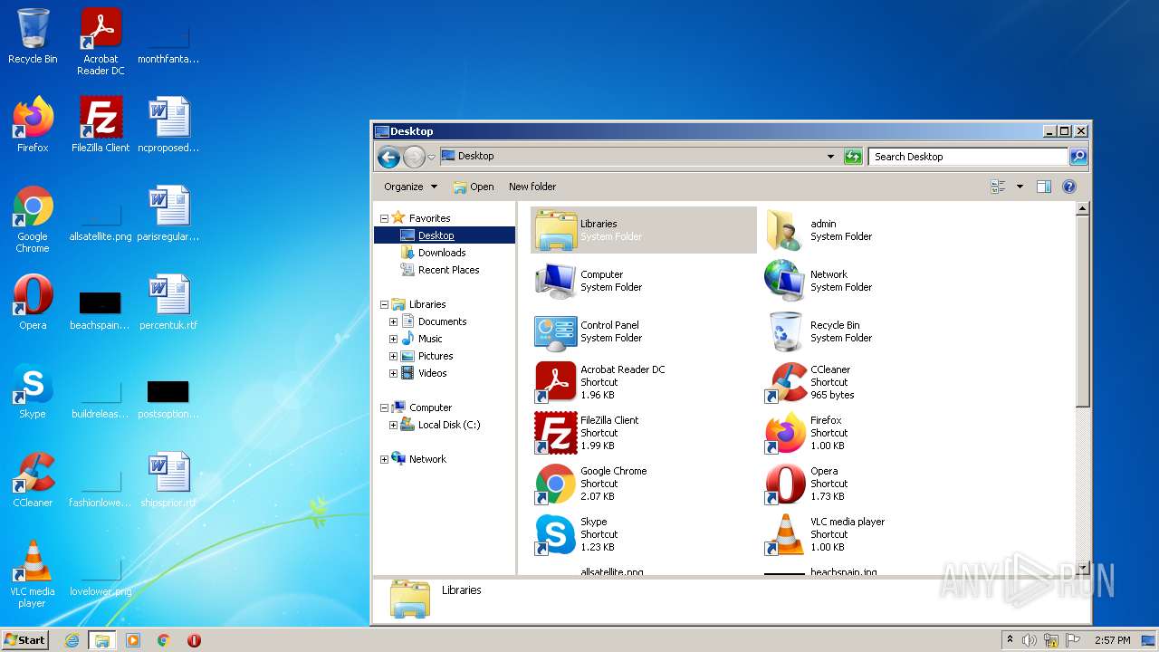Select beachspain image file on desktop
Viewport: 1159px width, 652px height.
point(101,309)
